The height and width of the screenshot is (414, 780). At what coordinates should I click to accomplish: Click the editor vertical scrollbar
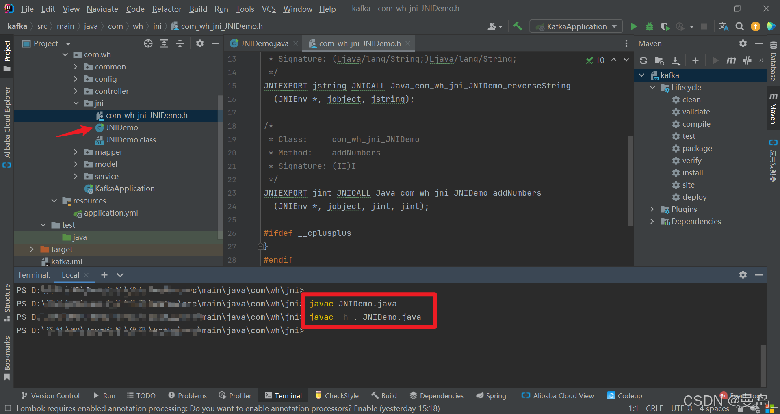[x=630, y=181]
